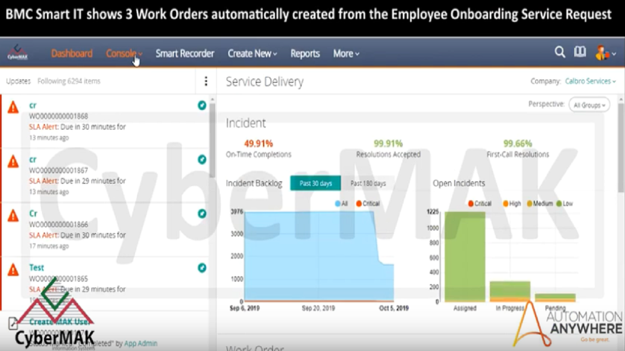This screenshot has height=351, width=625.
Task: Toggle Medium in the Open Incidents legend
Action: click(540, 203)
